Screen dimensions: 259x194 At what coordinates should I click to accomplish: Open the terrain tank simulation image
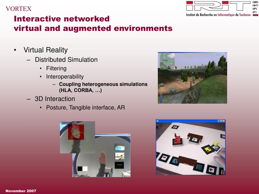pos(192,78)
